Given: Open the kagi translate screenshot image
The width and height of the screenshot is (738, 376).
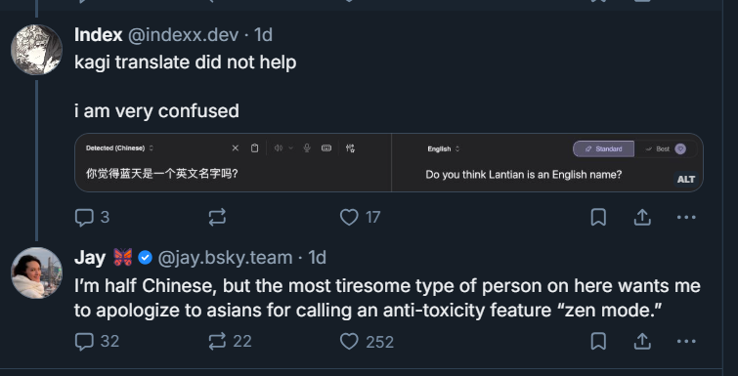Looking at the screenshot, I should tap(389, 163).
